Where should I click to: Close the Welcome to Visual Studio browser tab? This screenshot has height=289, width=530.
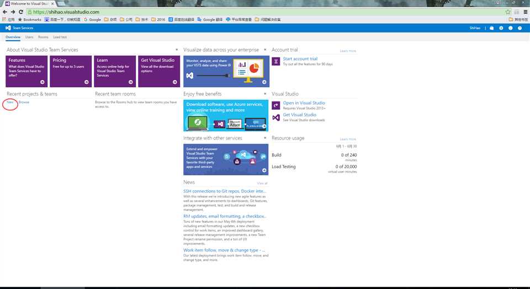(x=52, y=3)
